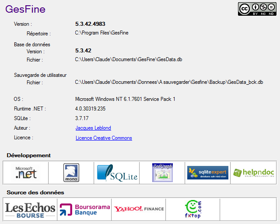The width and height of the screenshot is (280, 224).
Task: Click the ZedGraph logo
Action: coord(162,172)
